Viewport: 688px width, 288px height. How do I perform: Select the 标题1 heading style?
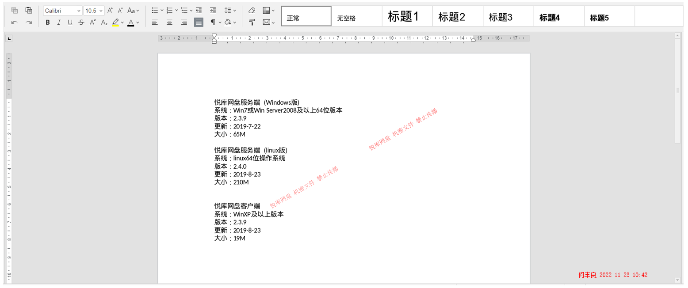click(407, 16)
